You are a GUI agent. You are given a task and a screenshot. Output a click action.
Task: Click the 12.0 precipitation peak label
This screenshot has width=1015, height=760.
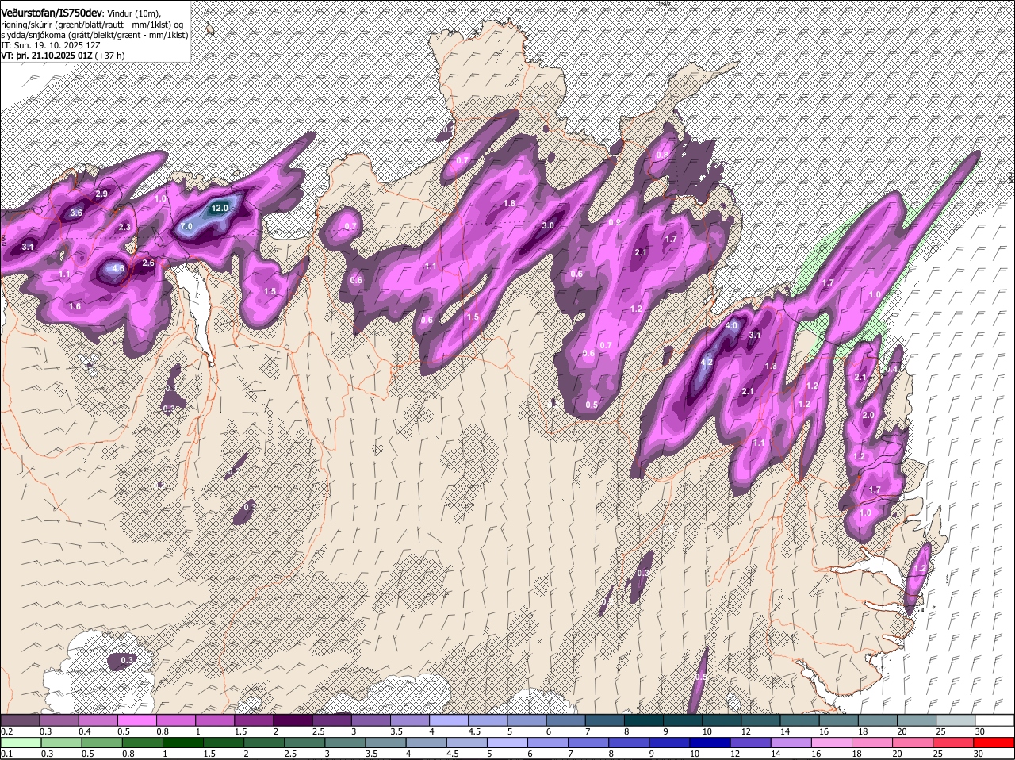pos(220,208)
